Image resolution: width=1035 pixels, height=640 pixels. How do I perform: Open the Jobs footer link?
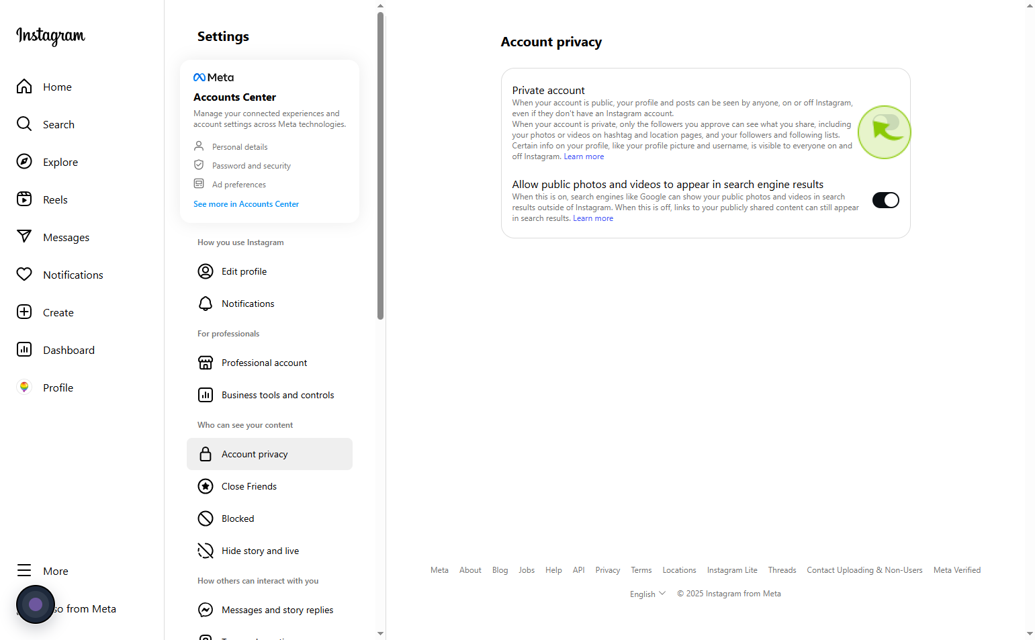527,570
